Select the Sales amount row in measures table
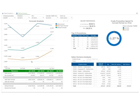The image size is (140, 105). [33, 73]
